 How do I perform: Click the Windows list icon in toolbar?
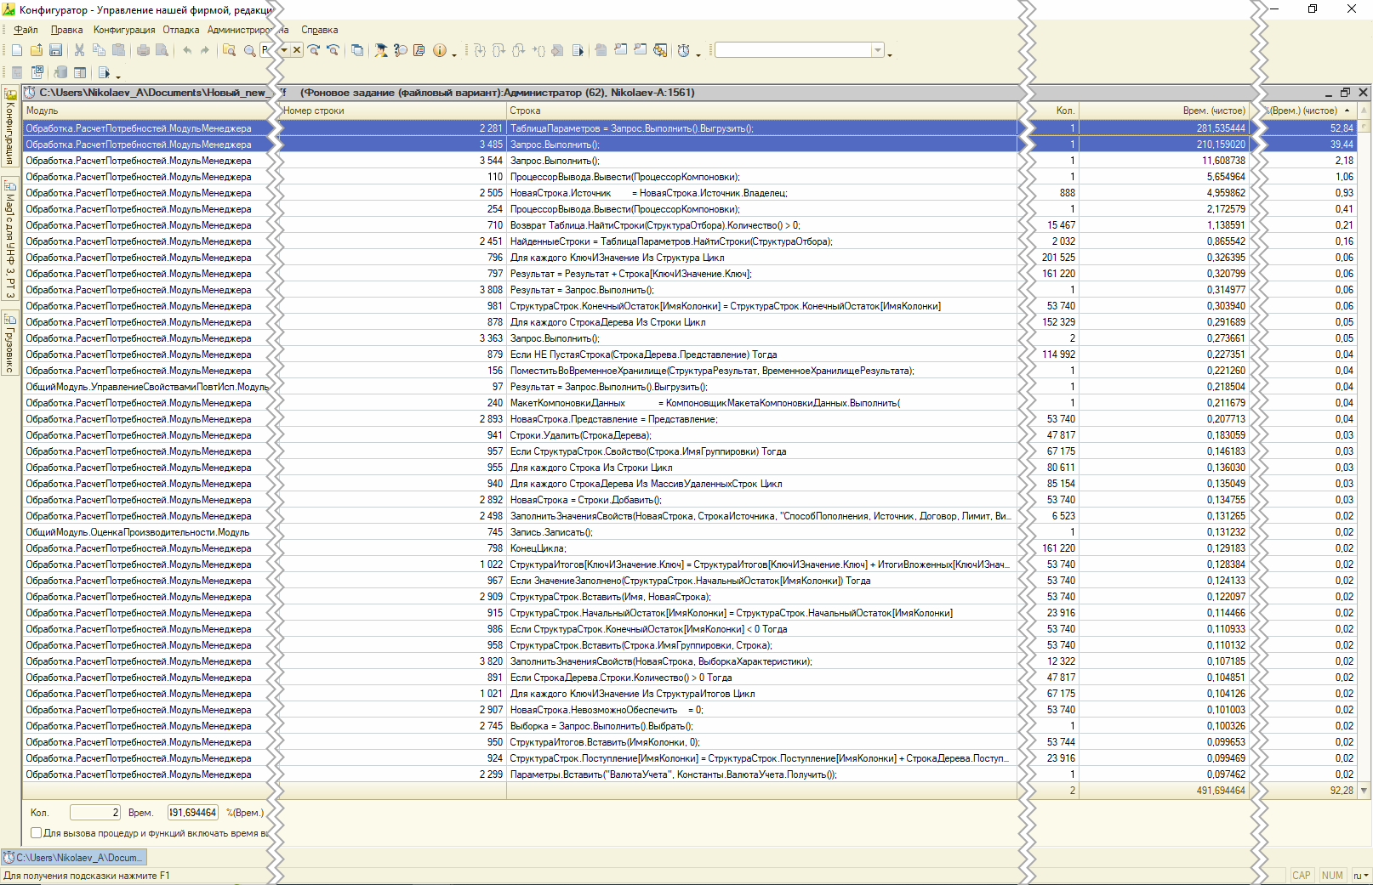[x=357, y=51]
